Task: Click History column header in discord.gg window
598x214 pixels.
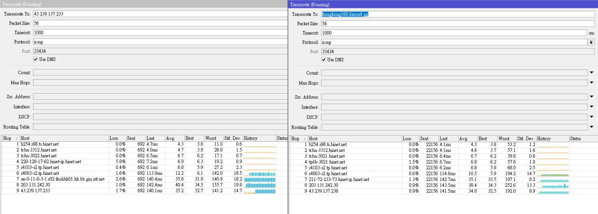Action: (552, 139)
